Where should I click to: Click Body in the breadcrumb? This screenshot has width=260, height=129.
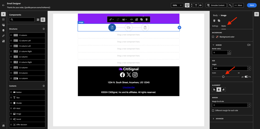(x=215, y=15)
